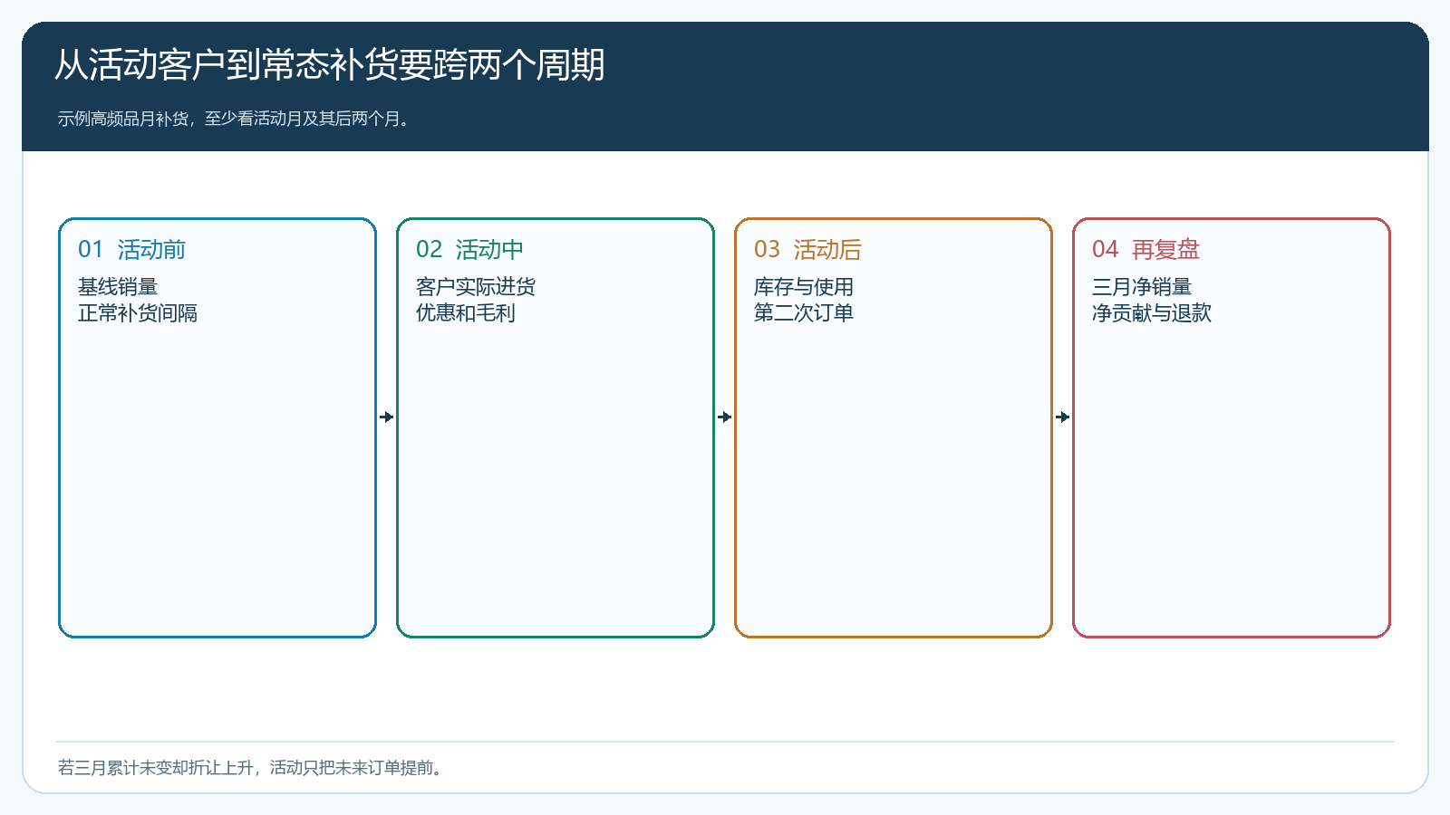Select the text 库存与使用

click(804, 287)
